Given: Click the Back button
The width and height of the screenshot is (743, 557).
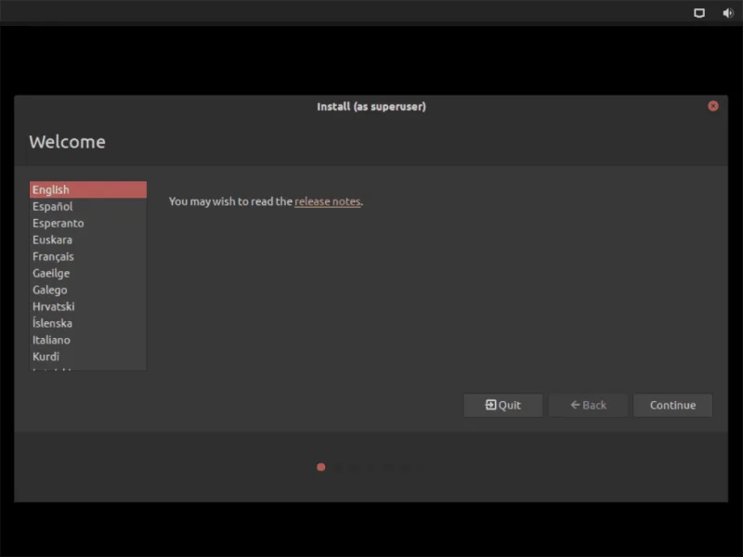Looking at the screenshot, I should tap(588, 405).
